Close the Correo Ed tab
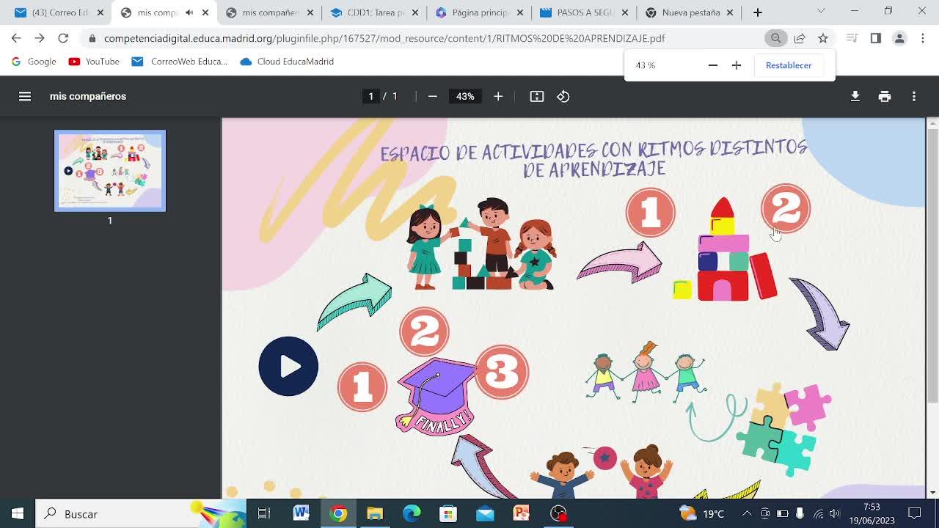The image size is (939, 528). (101, 12)
